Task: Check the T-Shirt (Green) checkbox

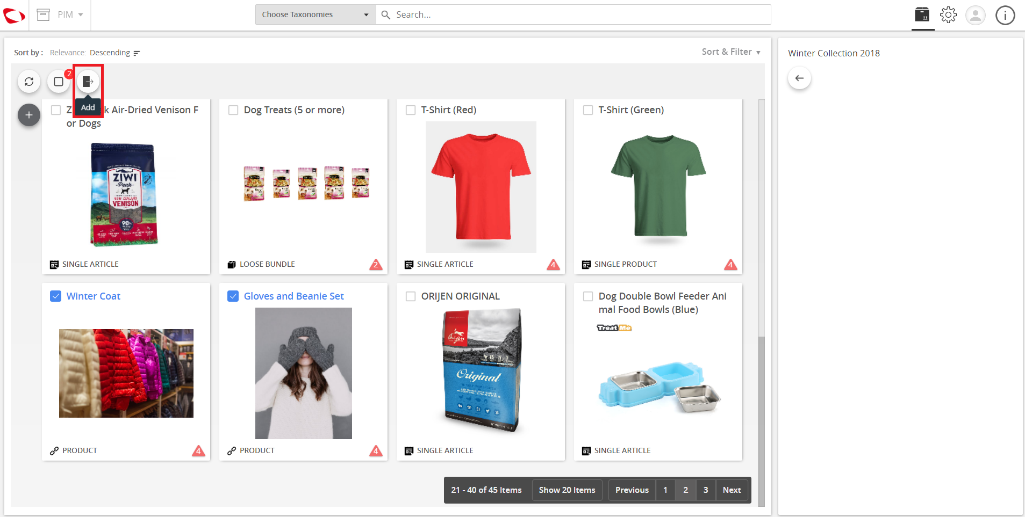Action: point(588,110)
